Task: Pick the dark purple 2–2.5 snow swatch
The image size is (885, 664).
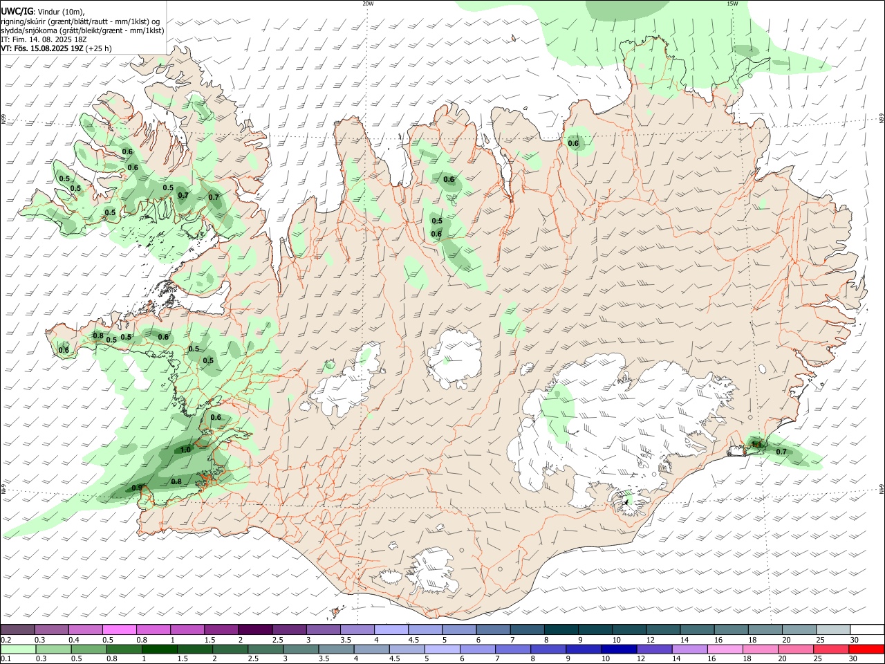Action: point(255,630)
